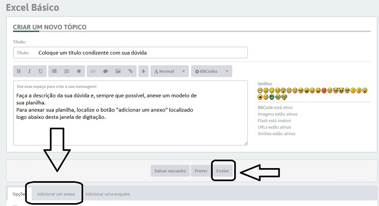Open the Adicionar uma enquete tab
The image size is (379, 206).
coord(107,194)
